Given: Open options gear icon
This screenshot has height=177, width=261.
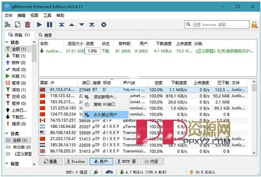Looking at the screenshot, I should 104,24.
